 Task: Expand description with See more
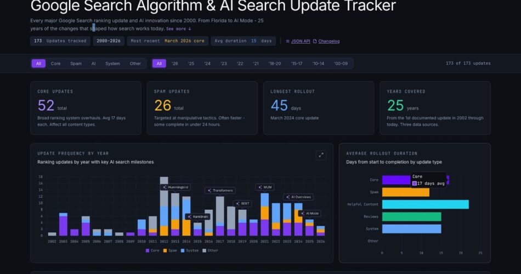(x=179, y=28)
